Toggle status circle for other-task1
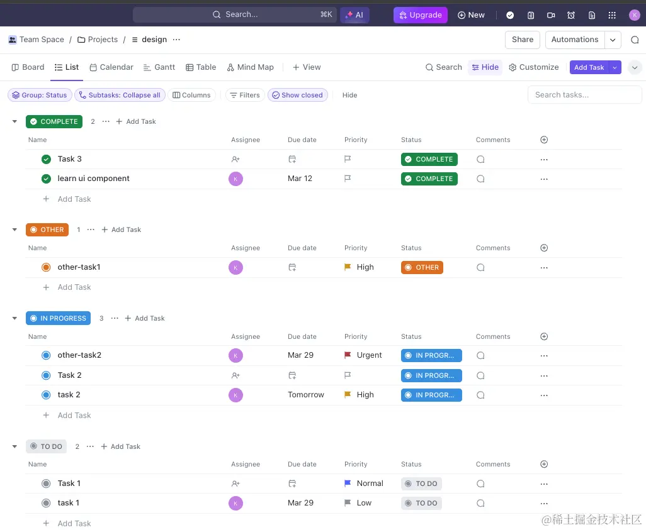 click(46, 267)
